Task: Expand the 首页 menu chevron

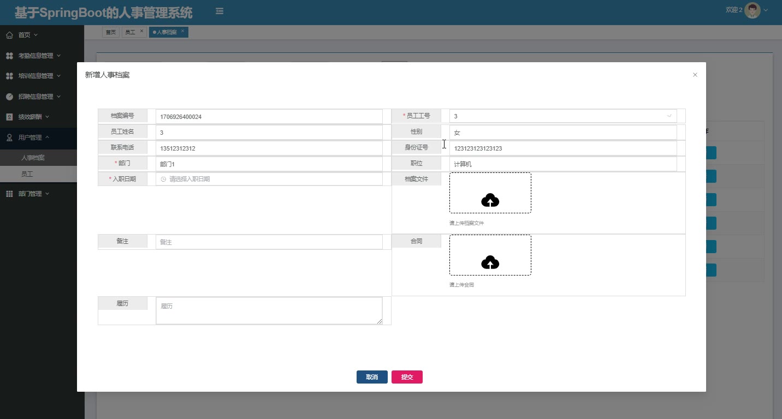Action: (36, 35)
